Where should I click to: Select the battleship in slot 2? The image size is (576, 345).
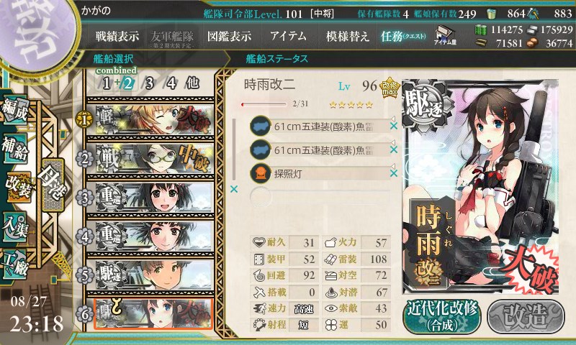click(x=150, y=159)
